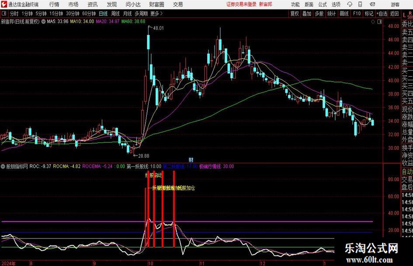The height and width of the screenshot is (266, 413).
Task: Click the ROC: -9.37 value label
Action: (x=40, y=166)
